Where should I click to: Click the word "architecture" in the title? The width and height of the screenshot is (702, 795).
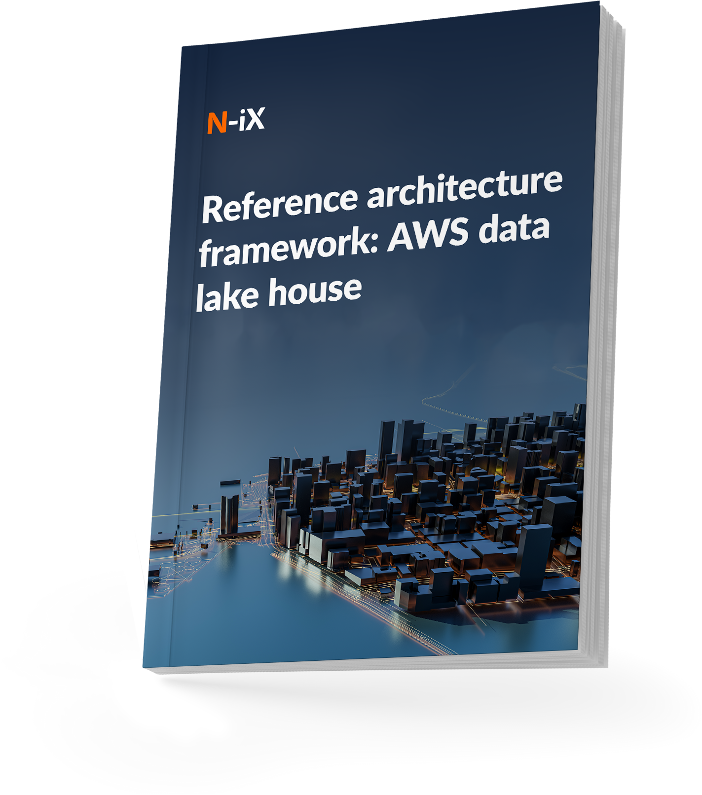tap(464, 188)
